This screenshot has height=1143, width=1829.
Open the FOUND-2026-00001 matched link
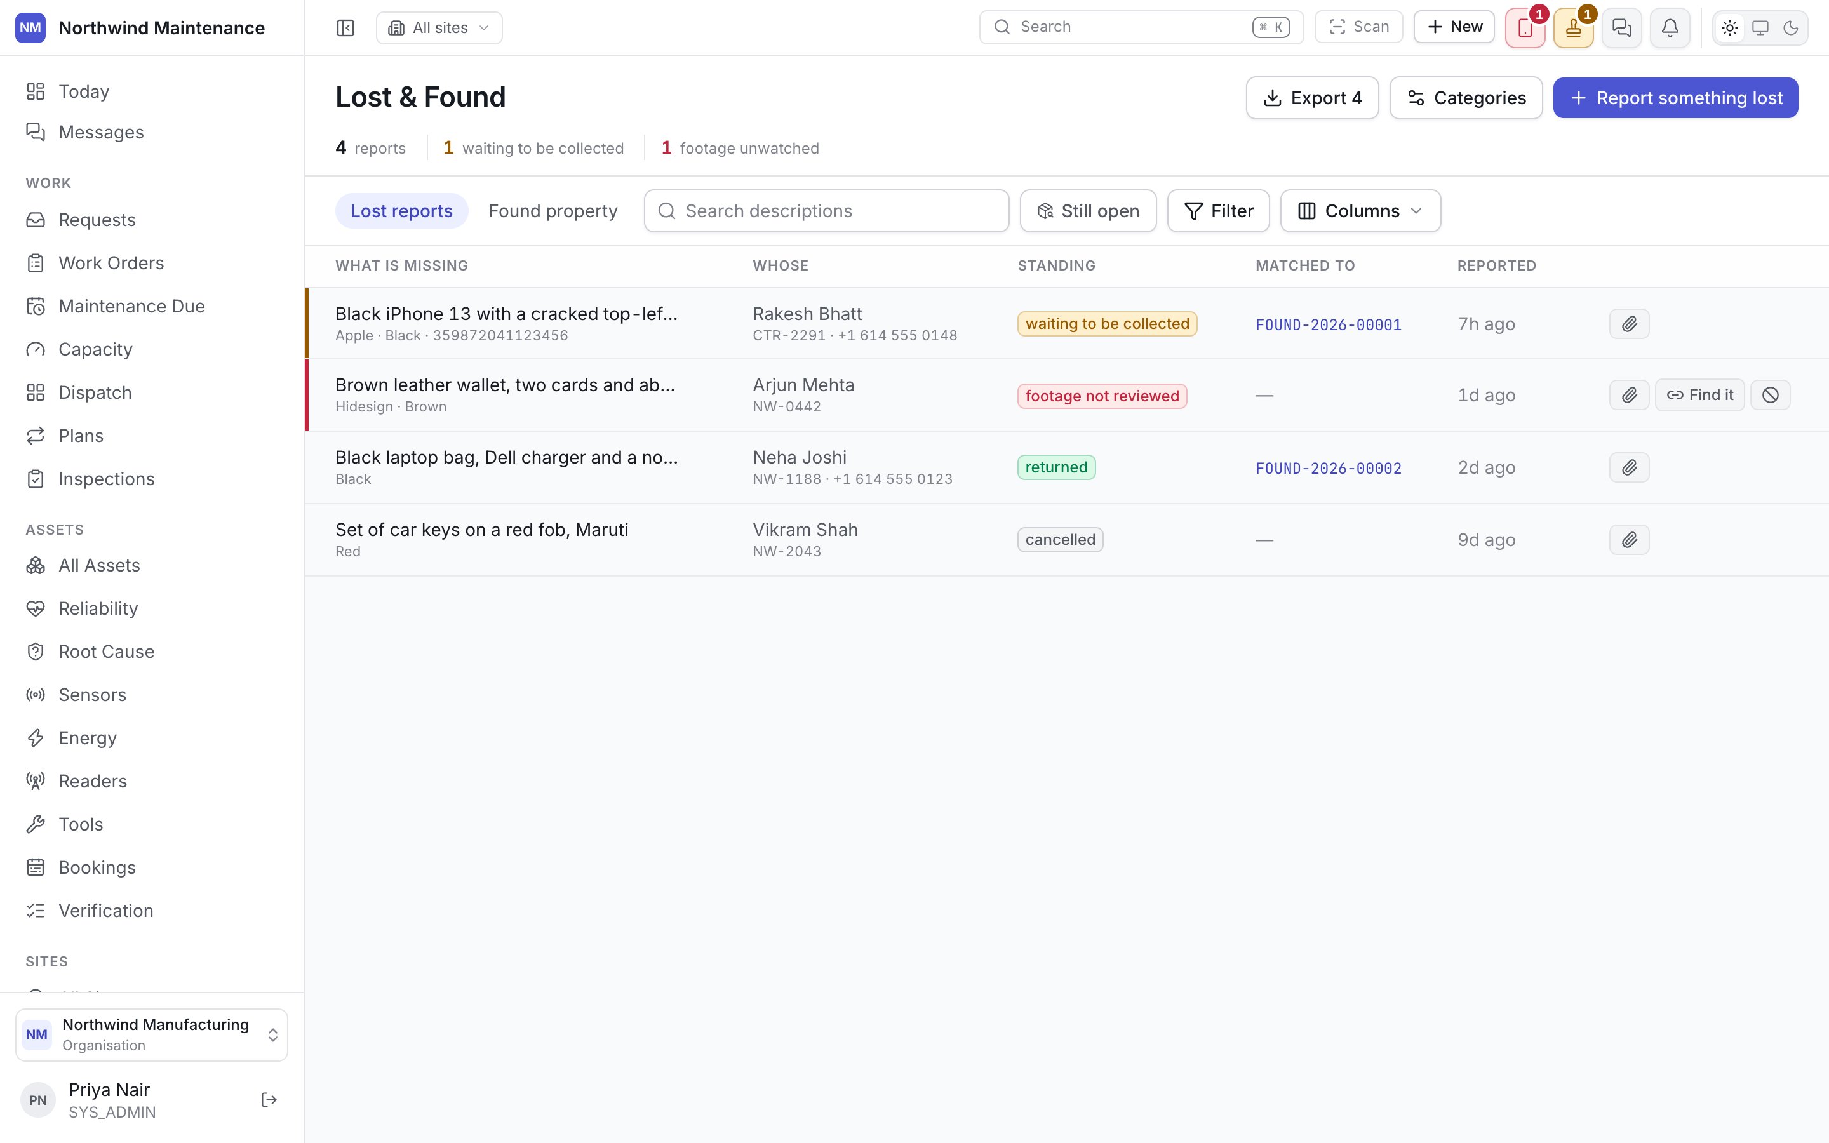coord(1328,324)
